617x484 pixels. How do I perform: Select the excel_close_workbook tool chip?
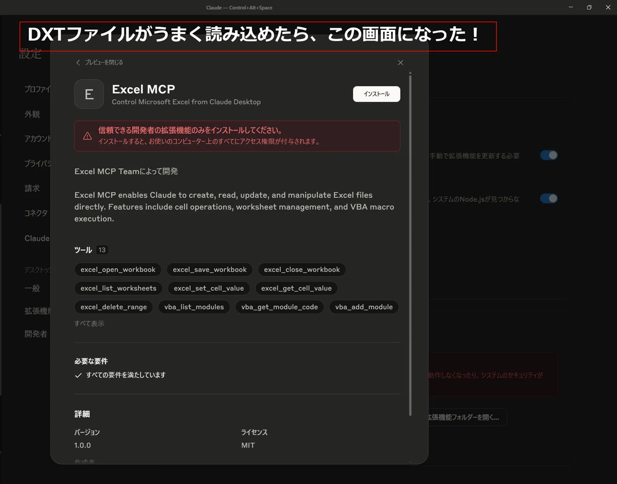coord(302,270)
